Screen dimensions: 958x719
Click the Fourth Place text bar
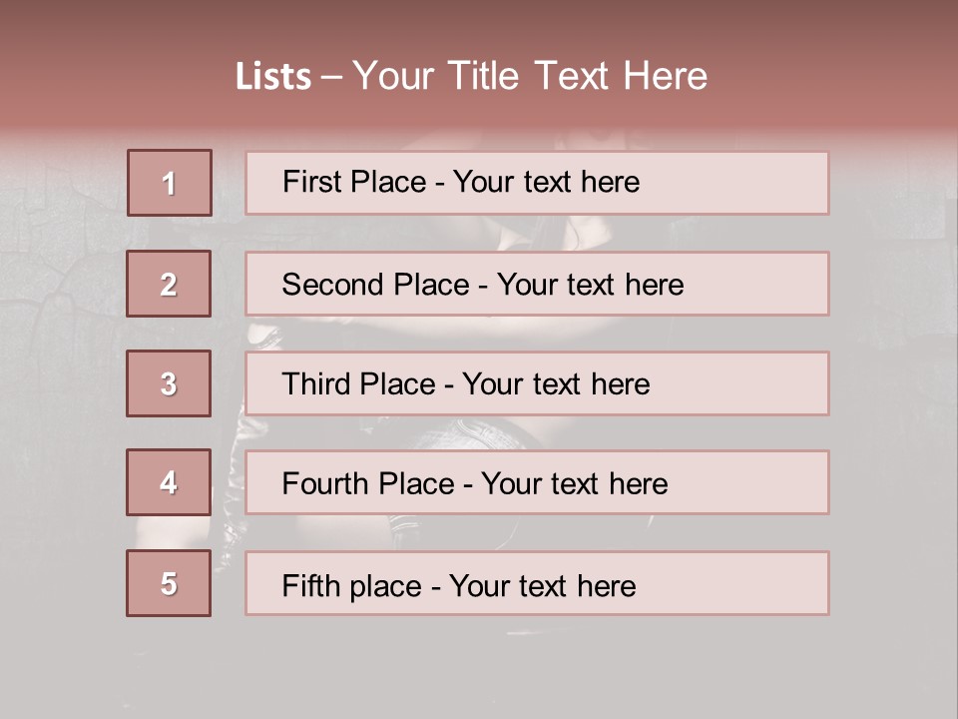tap(537, 482)
